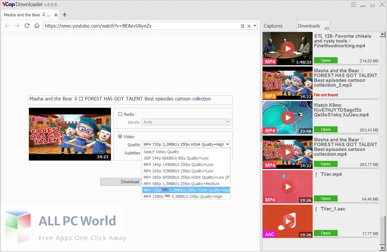
Task: Play the Watch K9mc video download
Action: (288, 117)
